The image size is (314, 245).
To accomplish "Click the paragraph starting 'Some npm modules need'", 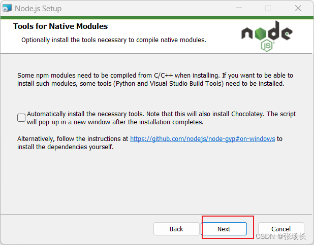I will [x=155, y=80].
